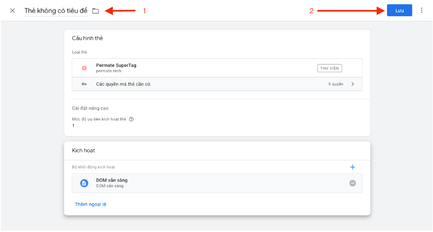Edit the title Thẻ không có tiêu đề
The width and height of the screenshot is (433, 232).
[55, 11]
